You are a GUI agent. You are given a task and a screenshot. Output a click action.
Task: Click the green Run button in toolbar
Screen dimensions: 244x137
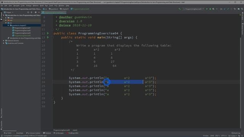(x=207, y=9)
